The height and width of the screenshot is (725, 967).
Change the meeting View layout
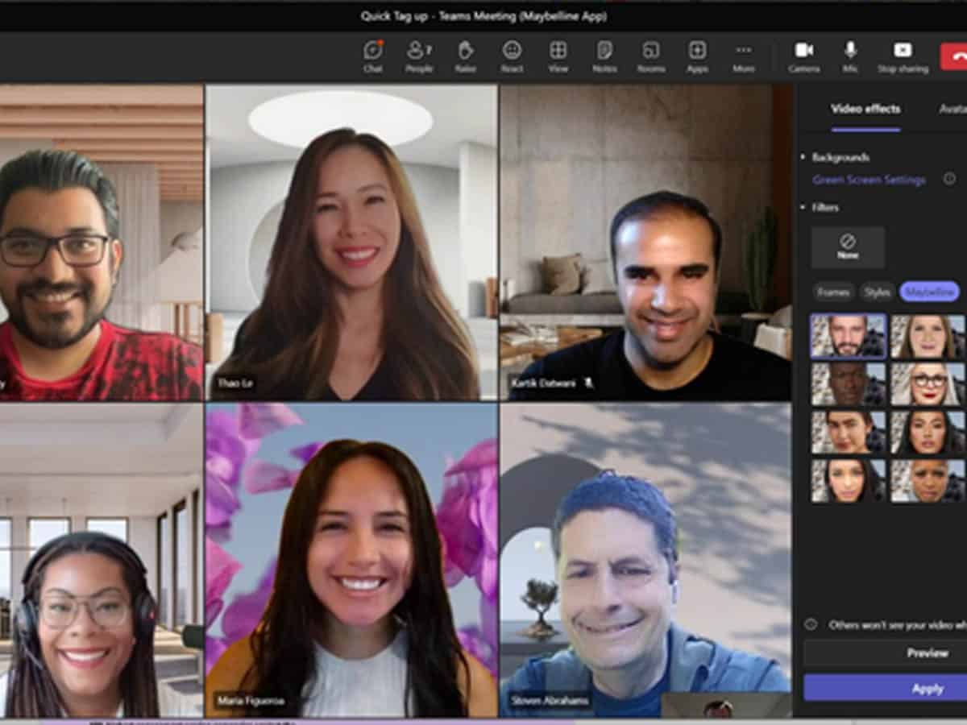coord(558,55)
